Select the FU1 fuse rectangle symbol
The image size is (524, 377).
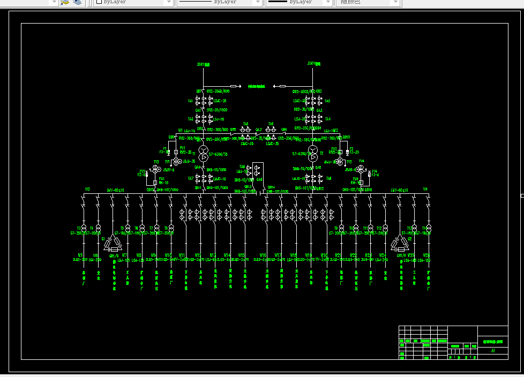tap(176, 152)
